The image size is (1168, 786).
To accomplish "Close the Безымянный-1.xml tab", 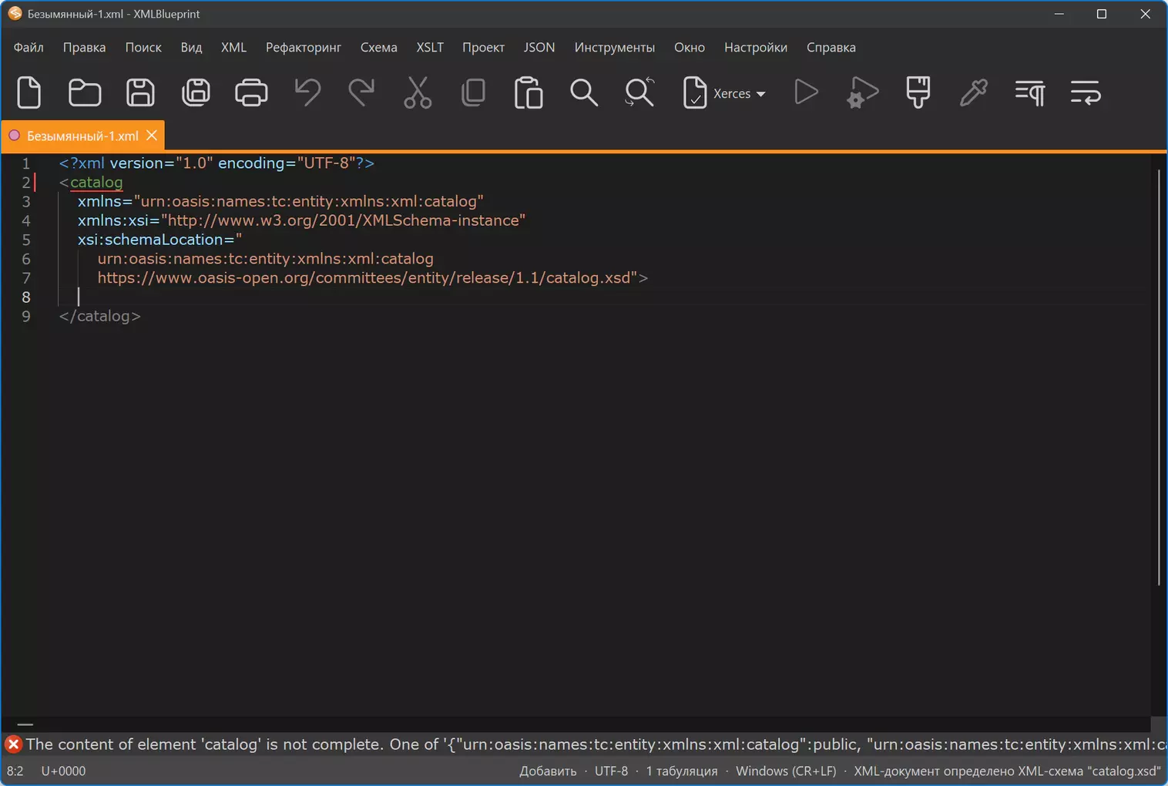I will pos(152,136).
